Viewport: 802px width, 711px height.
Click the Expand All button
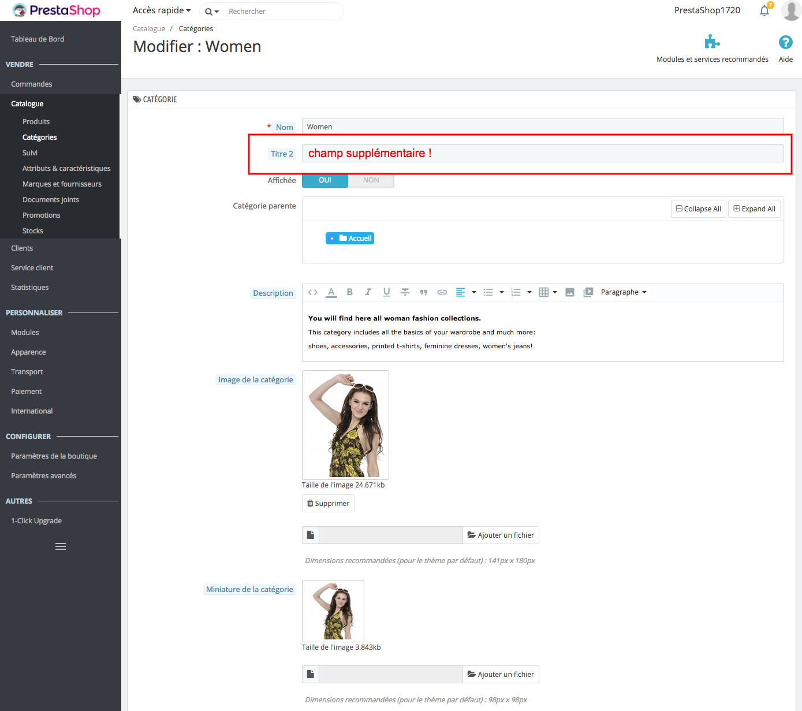pyautogui.click(x=754, y=209)
